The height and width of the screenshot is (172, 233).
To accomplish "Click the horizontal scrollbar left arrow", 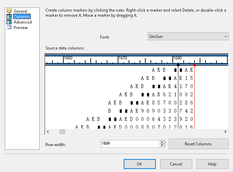I will point(48,131).
